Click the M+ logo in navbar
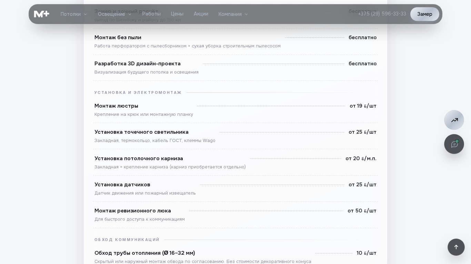The width and height of the screenshot is (471, 264). [x=42, y=14]
